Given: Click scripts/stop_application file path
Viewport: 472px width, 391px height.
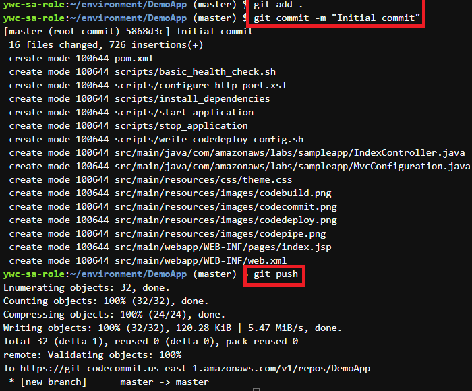Looking at the screenshot, I should (181, 126).
